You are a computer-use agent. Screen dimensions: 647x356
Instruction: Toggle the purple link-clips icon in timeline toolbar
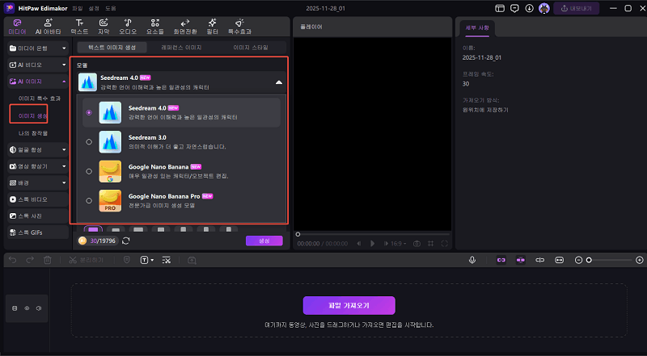coord(501,260)
